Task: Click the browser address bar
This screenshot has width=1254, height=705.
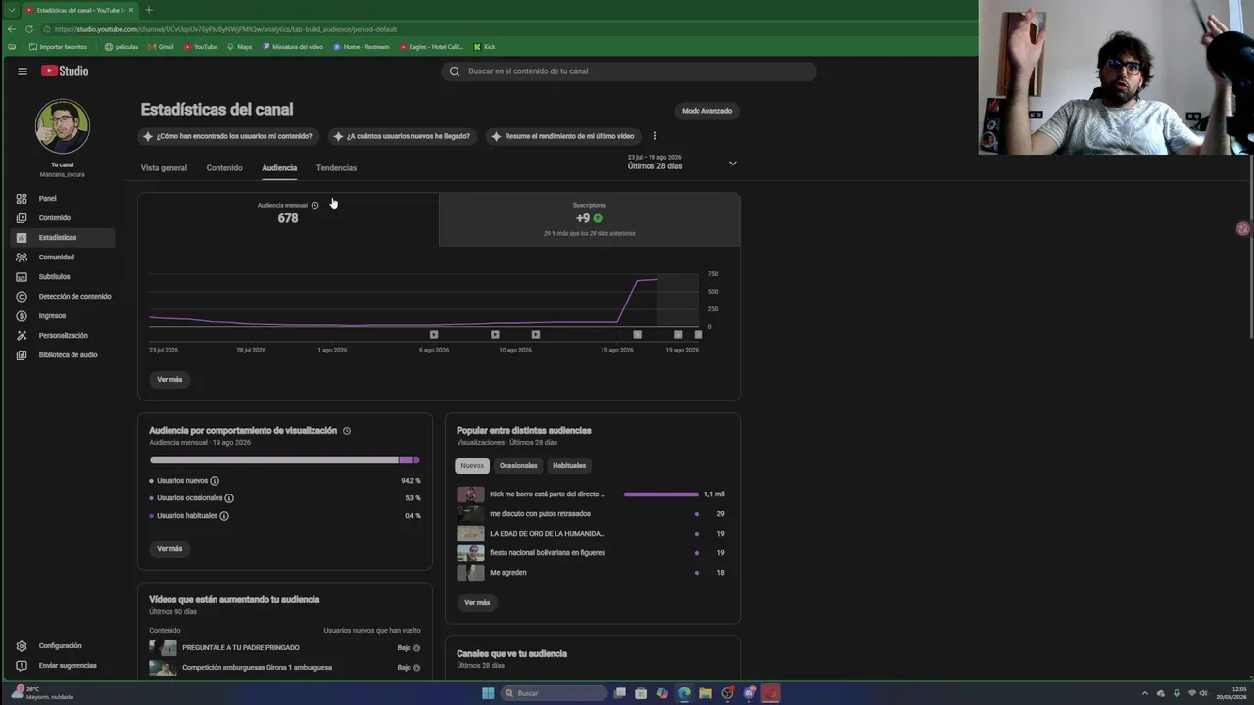Action: pos(509,29)
